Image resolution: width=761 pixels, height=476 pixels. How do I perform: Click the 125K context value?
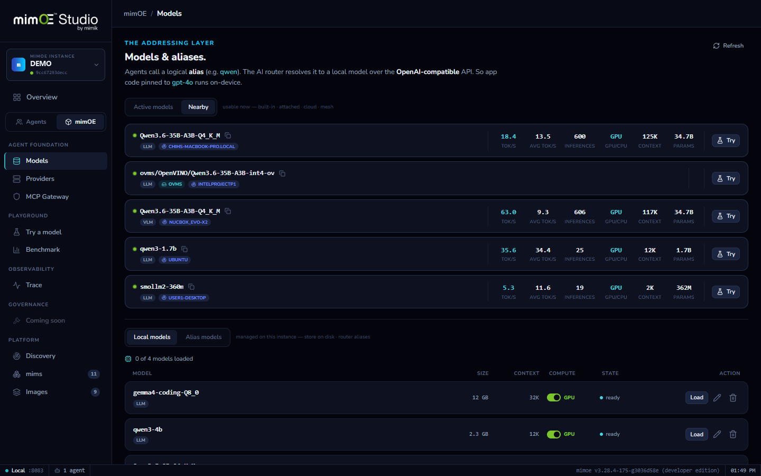point(650,136)
